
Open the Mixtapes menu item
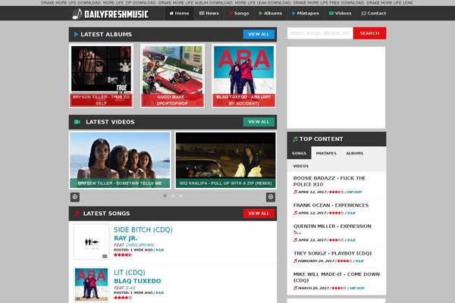(x=306, y=14)
